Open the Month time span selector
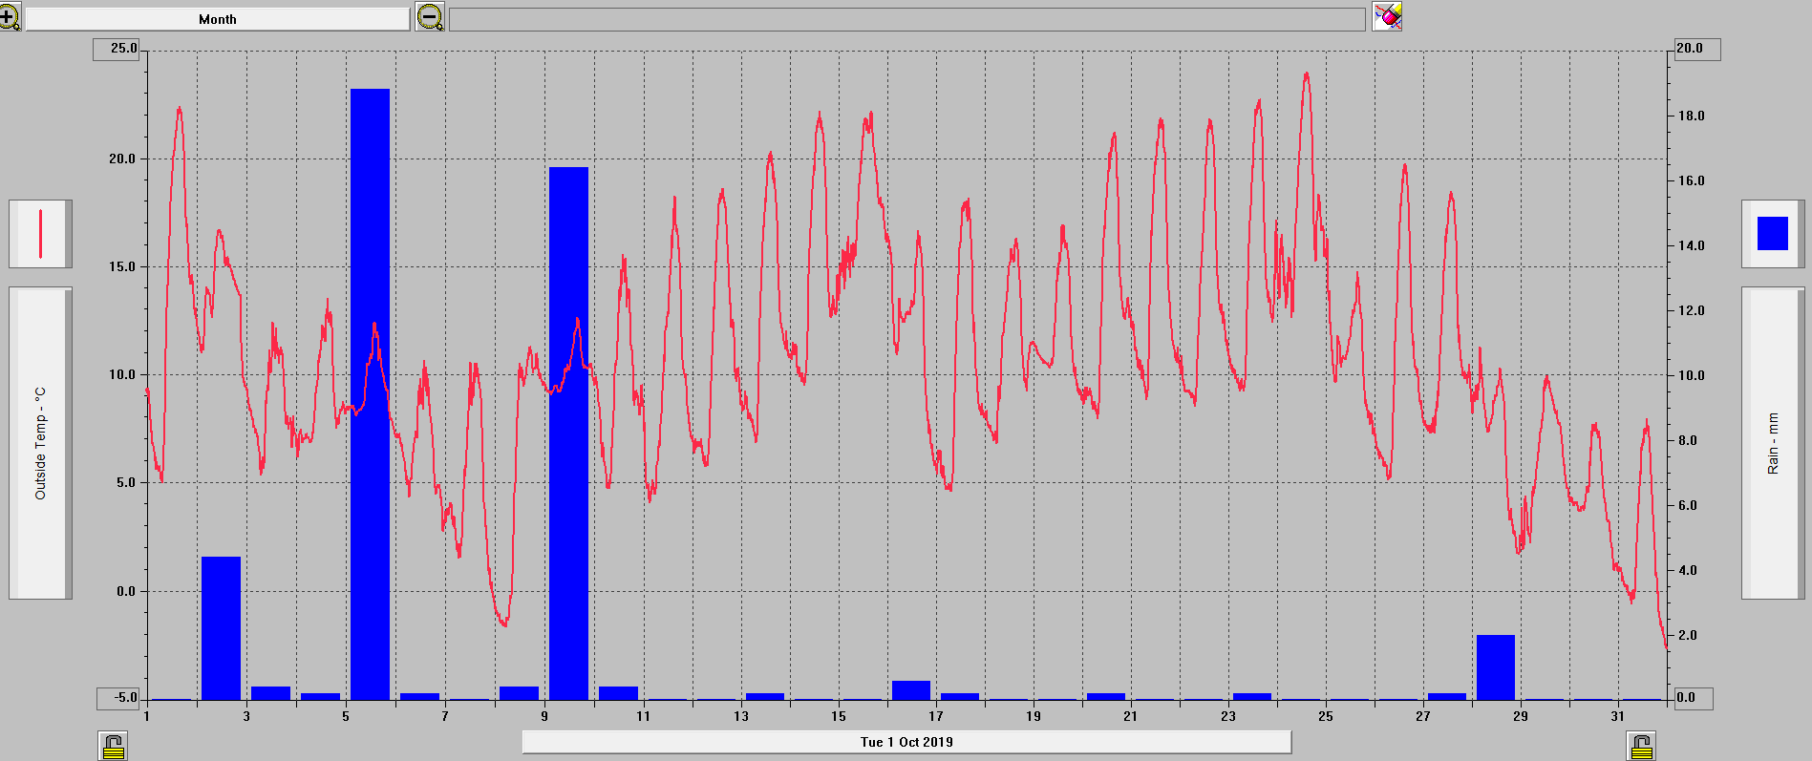Screen dimensions: 1812x761 (x=218, y=19)
